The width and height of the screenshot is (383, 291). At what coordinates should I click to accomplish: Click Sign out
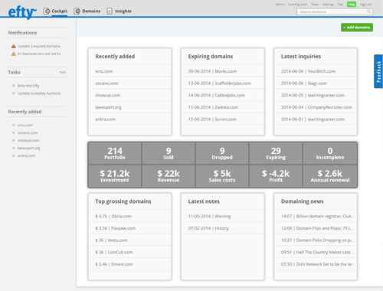pyautogui.click(x=366, y=5)
